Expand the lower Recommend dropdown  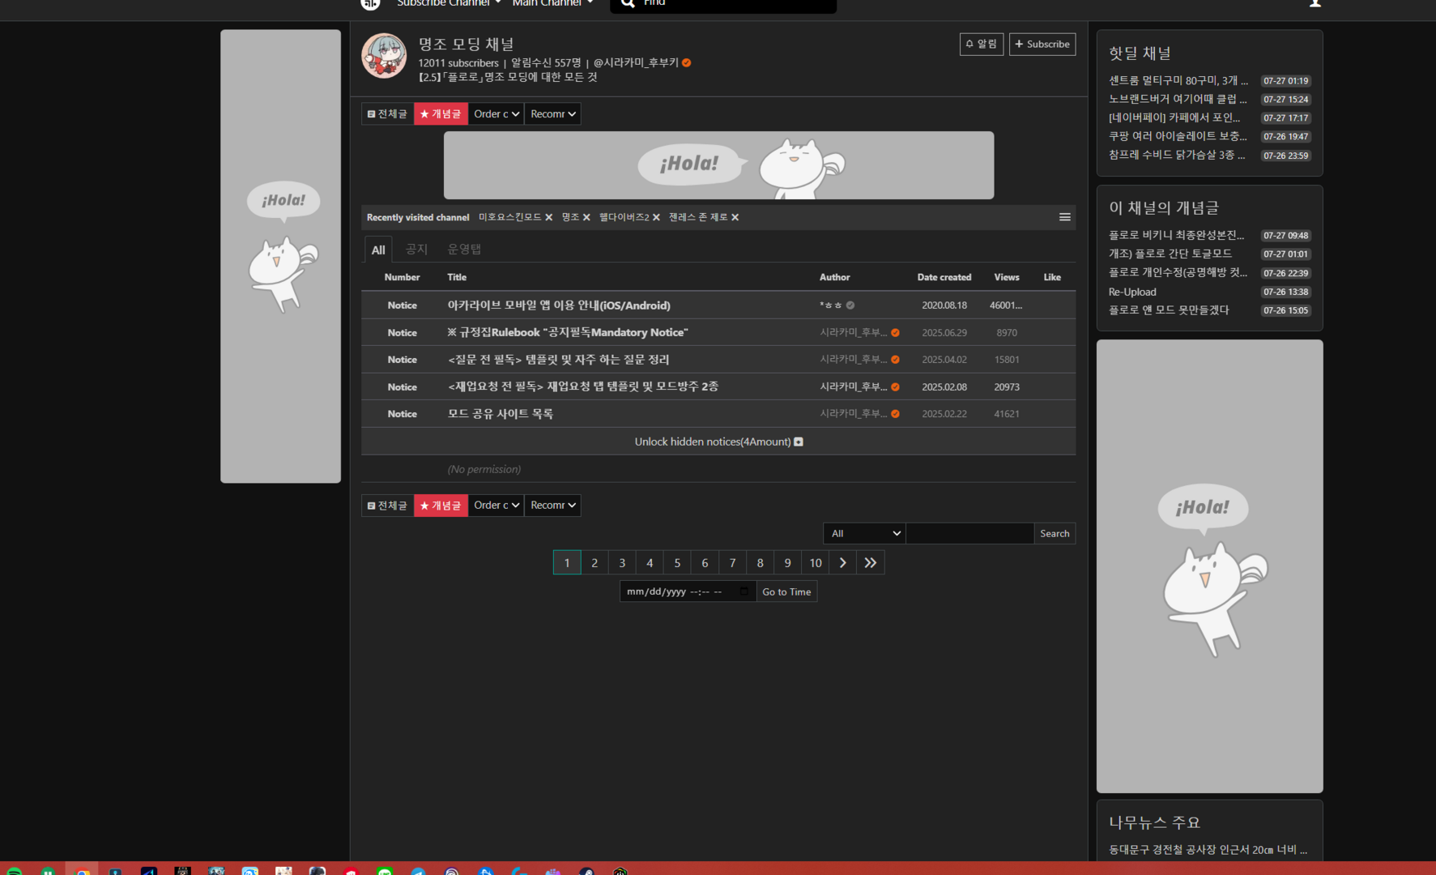[x=552, y=506]
